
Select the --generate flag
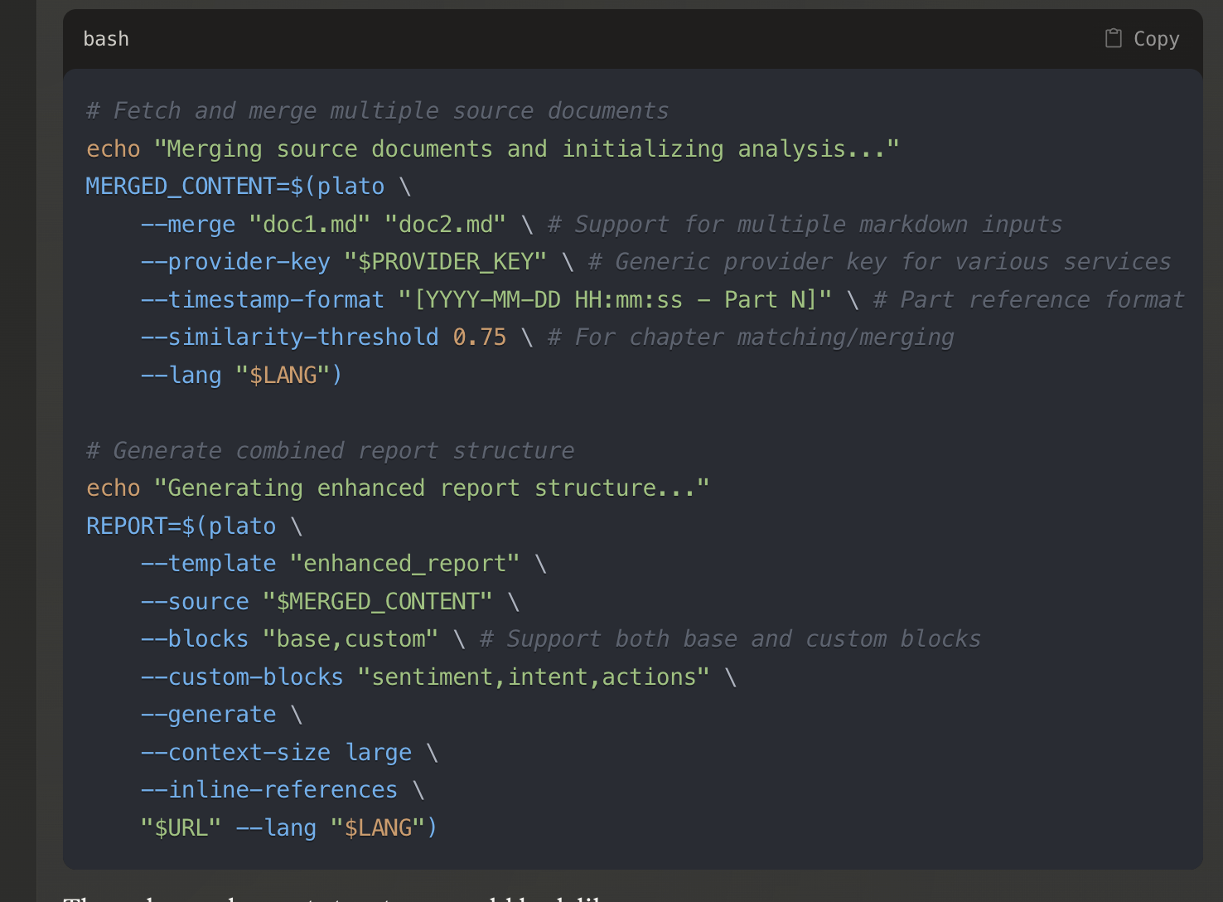(x=209, y=714)
